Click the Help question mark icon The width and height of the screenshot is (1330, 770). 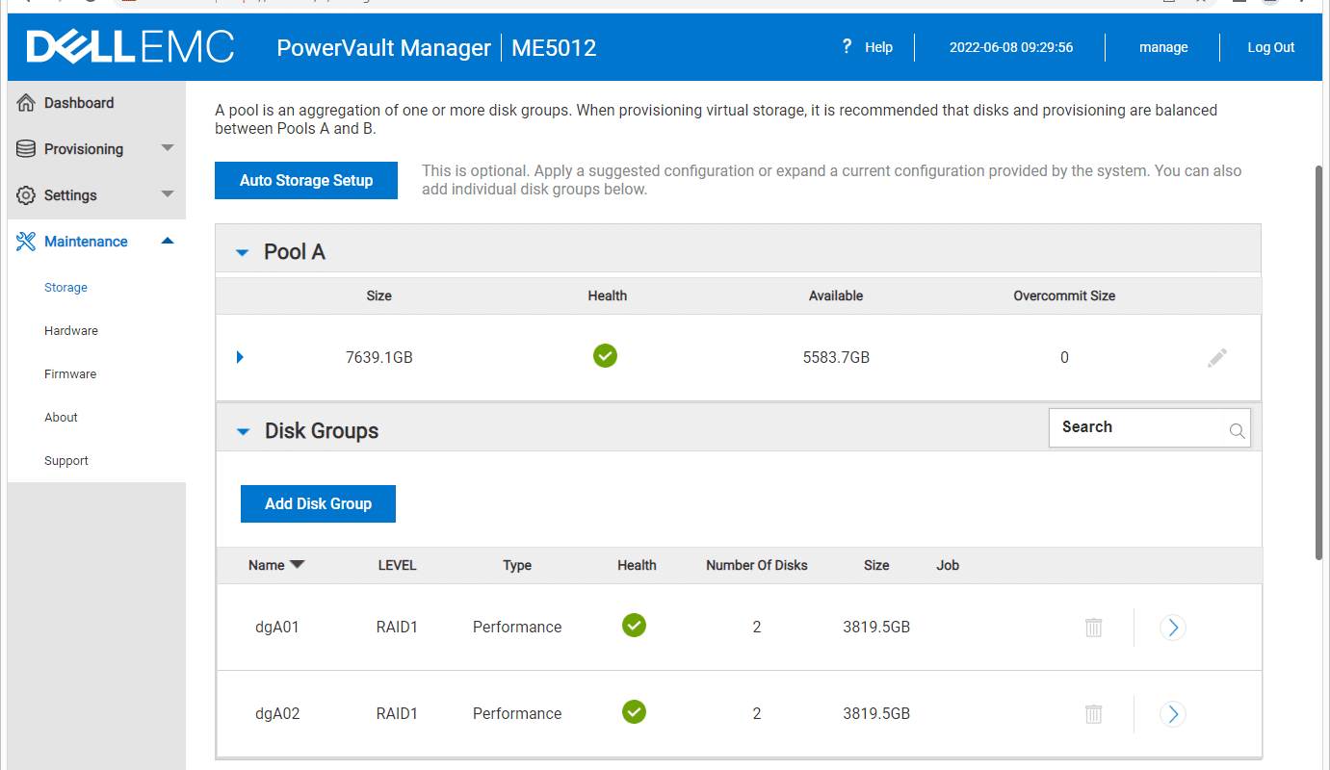point(847,46)
